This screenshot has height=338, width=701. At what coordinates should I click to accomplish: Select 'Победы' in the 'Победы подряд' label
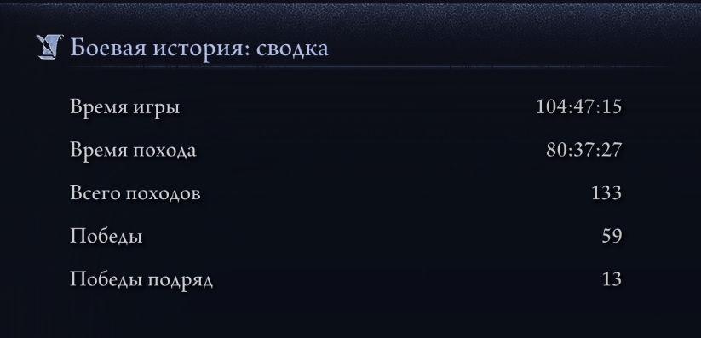tap(106, 280)
